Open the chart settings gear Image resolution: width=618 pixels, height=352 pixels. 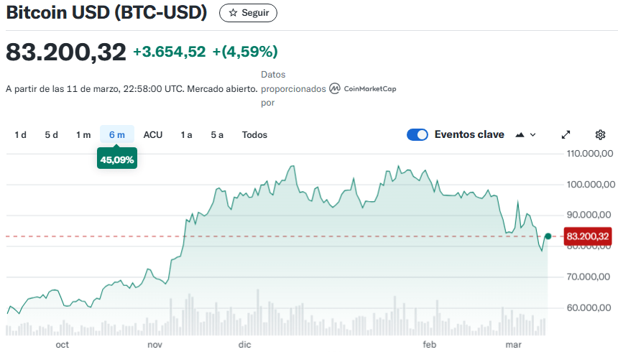pos(601,134)
